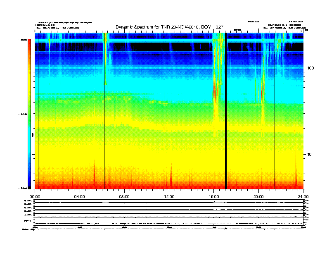Screen dimensions: 327x253
Task: Click the thick black data gap near 17:00
Action: point(226,111)
